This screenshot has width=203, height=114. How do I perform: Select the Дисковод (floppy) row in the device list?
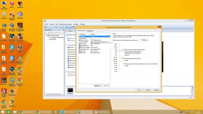point(94,44)
